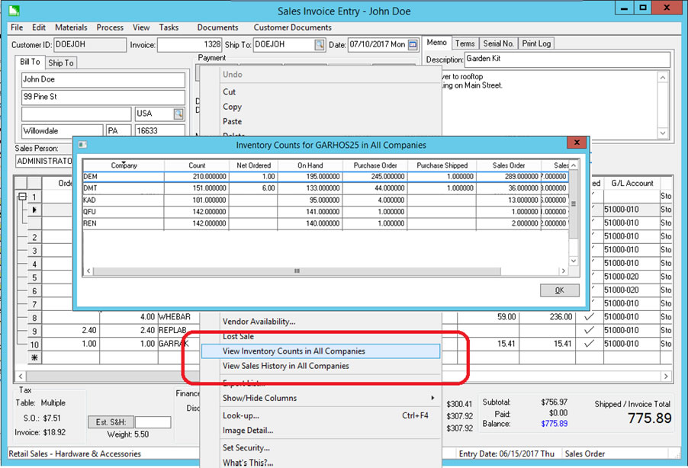Click the Est. S&H button
The width and height of the screenshot is (688, 468).
point(110,422)
